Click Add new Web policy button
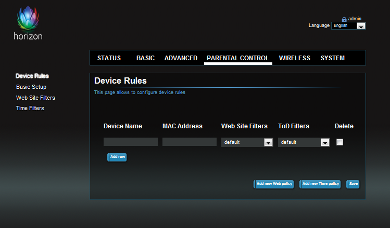Screen dimensions: 390x228 273,184
